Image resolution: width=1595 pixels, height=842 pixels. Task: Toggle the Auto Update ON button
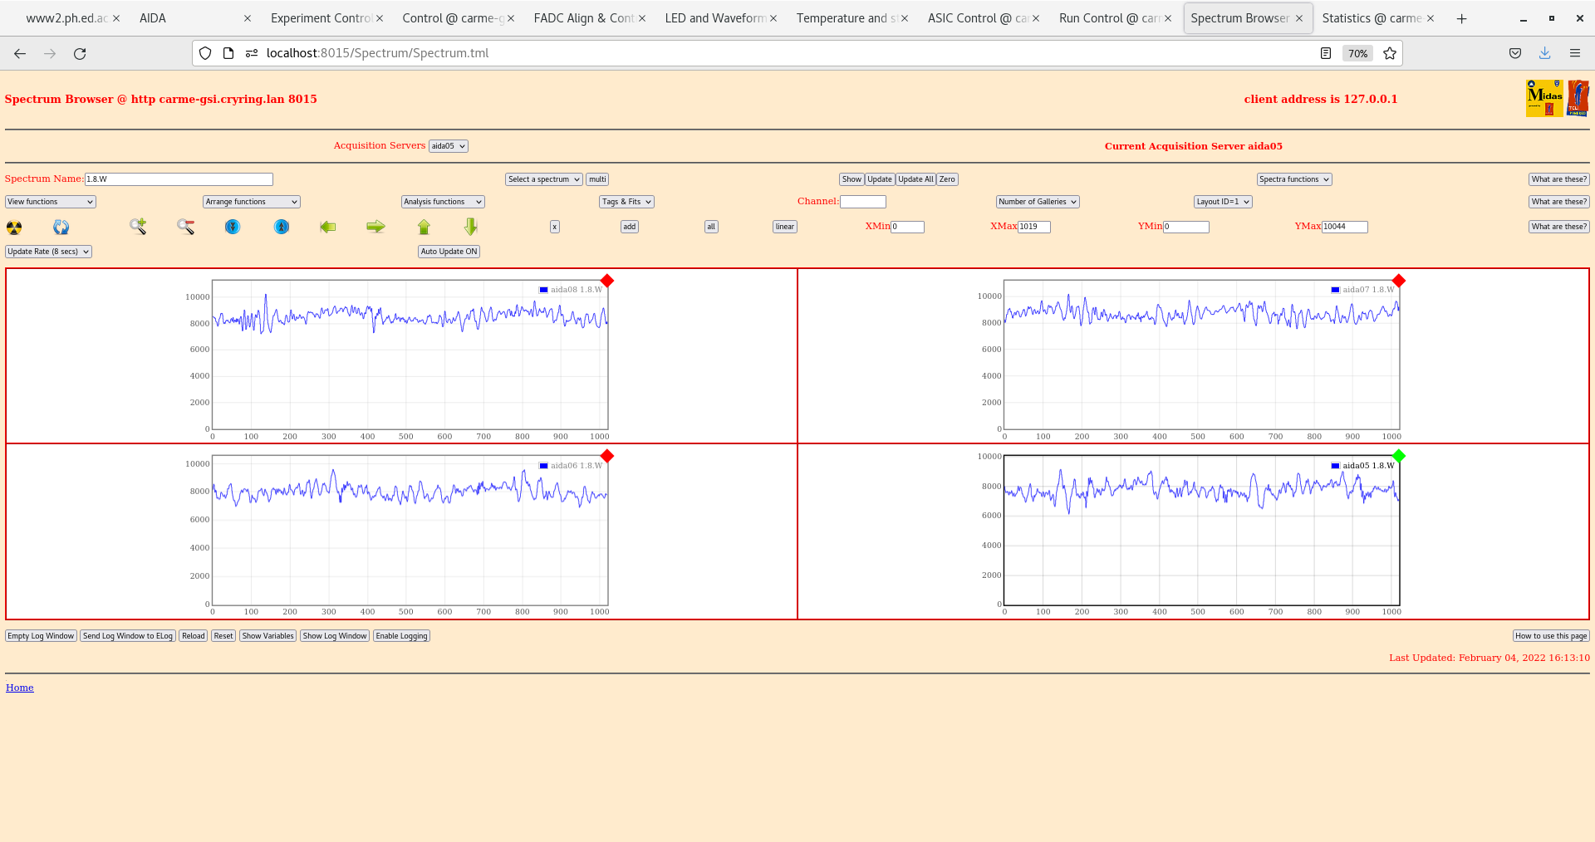tap(449, 252)
